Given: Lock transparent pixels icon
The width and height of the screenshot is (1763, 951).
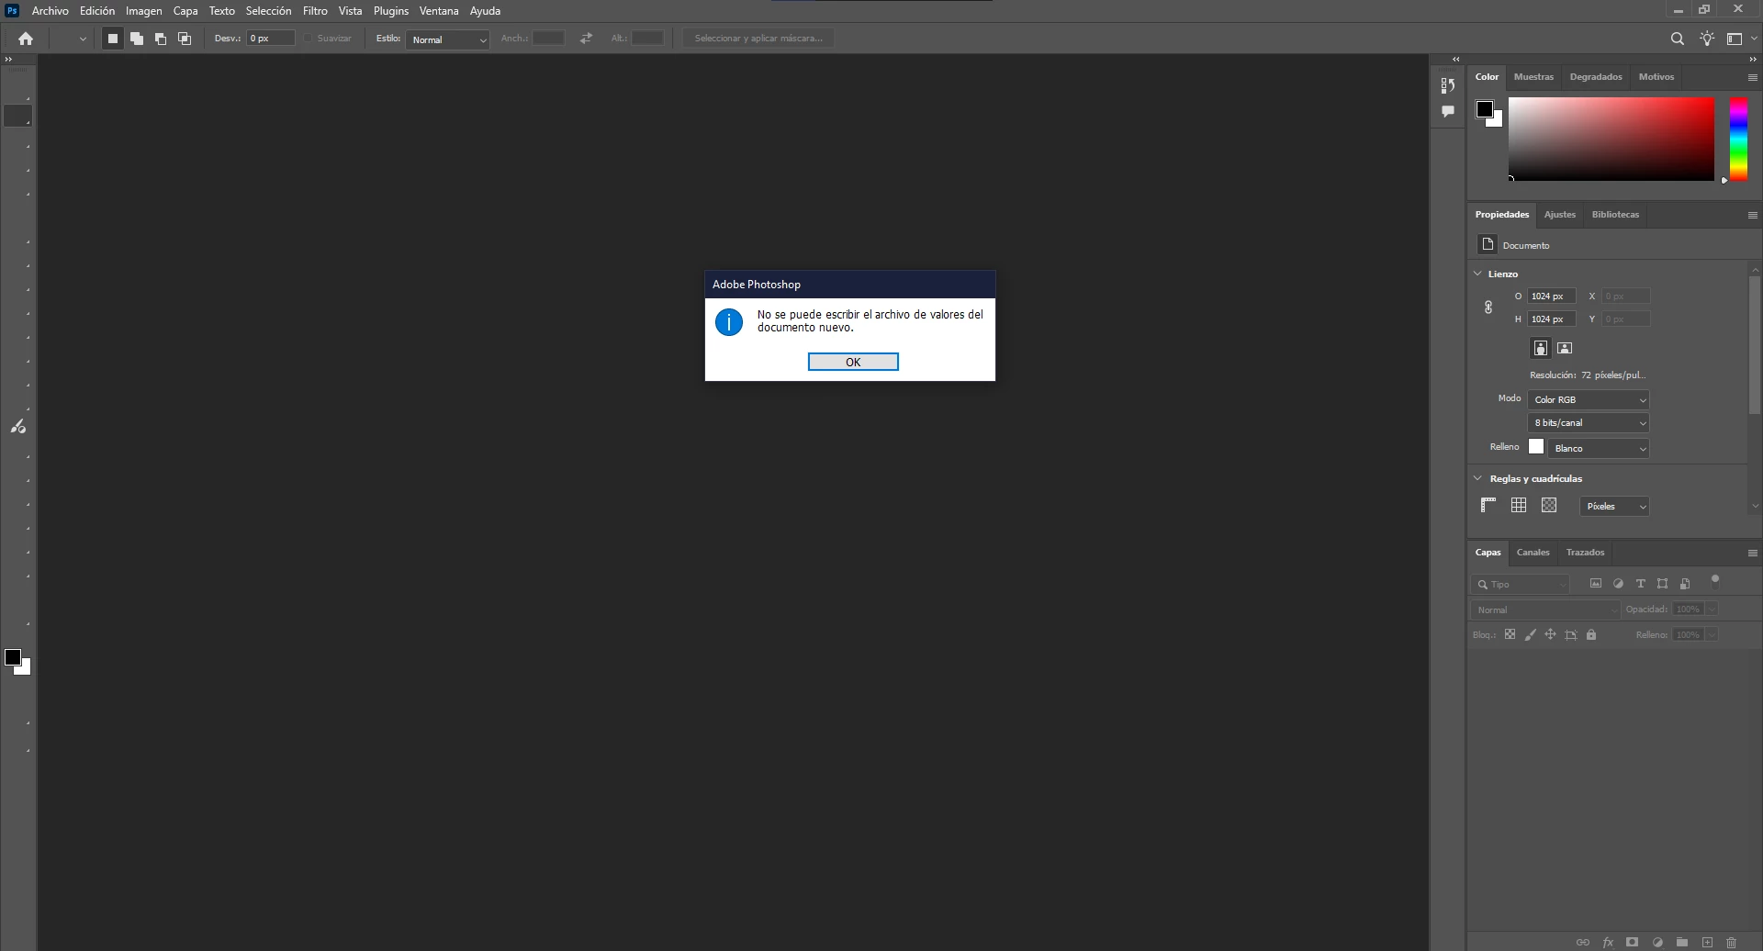Looking at the screenshot, I should pyautogui.click(x=1510, y=634).
